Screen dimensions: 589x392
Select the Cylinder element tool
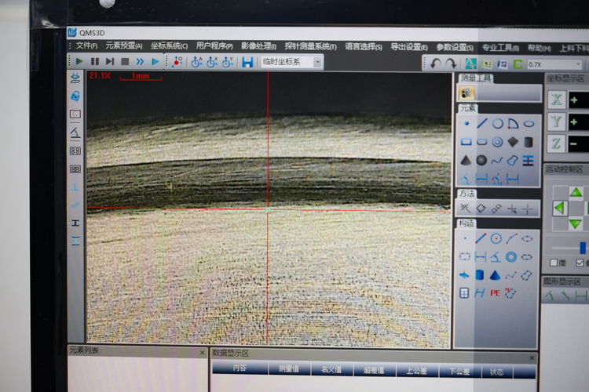click(x=529, y=142)
